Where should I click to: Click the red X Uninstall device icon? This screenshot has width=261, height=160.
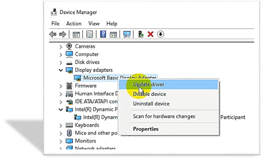150,34
